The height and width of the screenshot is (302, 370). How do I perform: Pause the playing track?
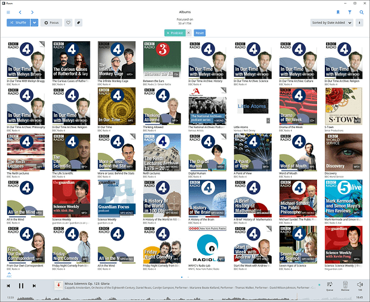21,286
